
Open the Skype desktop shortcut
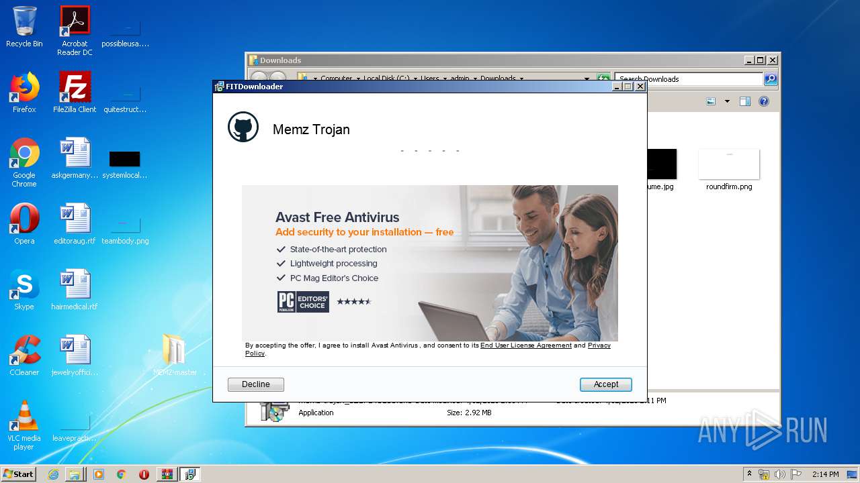(24, 290)
